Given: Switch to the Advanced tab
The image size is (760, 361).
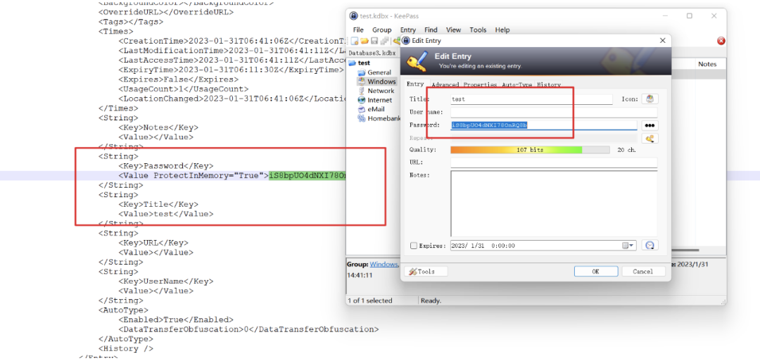Looking at the screenshot, I should click(x=445, y=85).
